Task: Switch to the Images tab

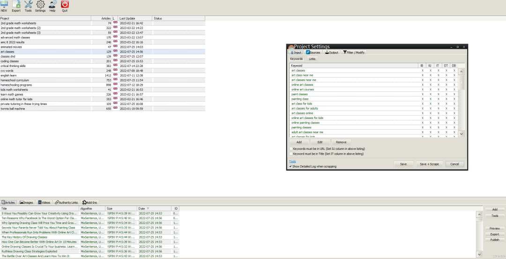Action: pos(26,202)
